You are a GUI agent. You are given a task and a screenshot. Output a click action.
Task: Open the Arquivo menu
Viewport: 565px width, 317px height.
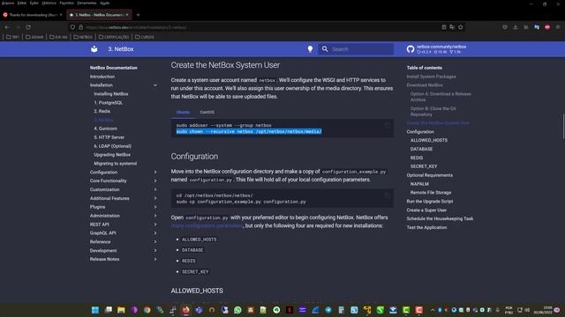pyautogui.click(x=8, y=3)
